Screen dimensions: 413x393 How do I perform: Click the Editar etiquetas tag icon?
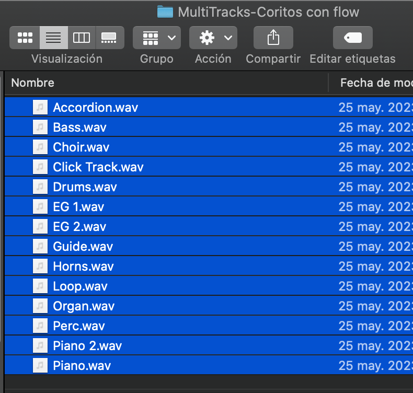[x=353, y=38]
